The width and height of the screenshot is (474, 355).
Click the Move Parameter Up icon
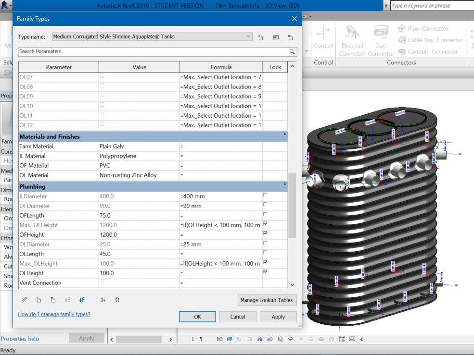click(67, 300)
